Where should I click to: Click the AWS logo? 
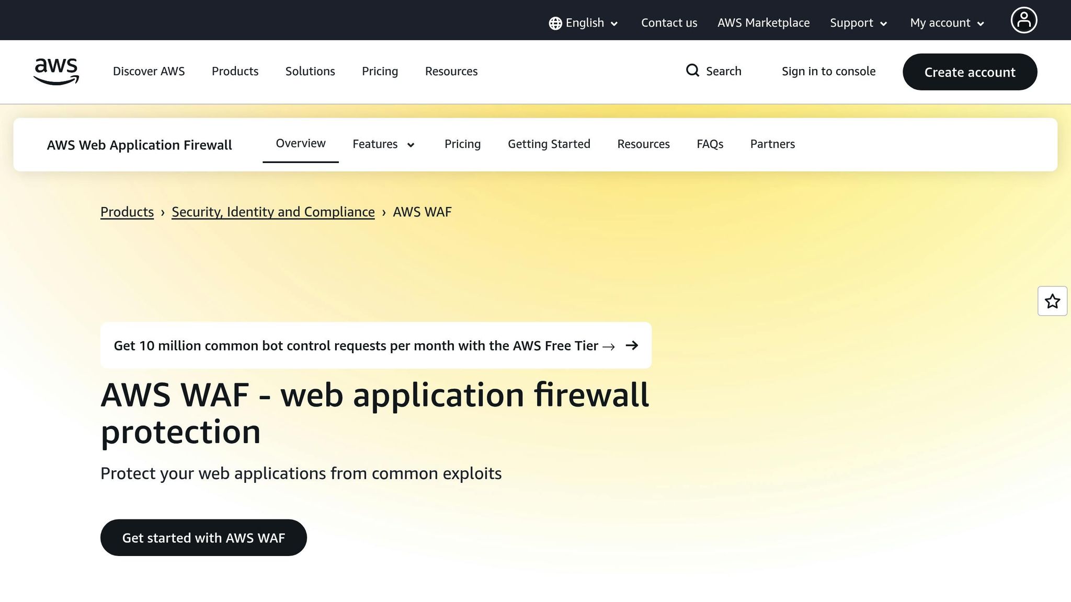(x=56, y=72)
